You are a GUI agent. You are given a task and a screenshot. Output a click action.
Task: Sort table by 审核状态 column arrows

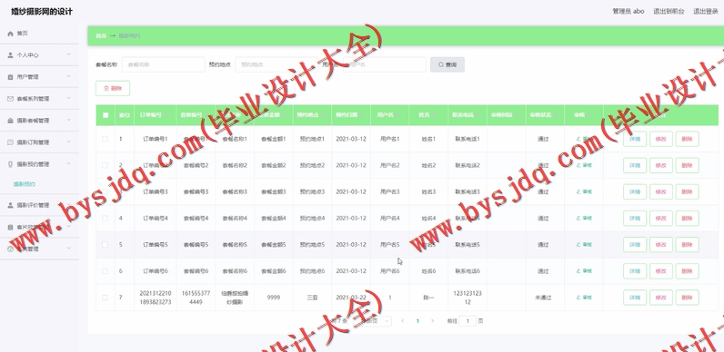pos(556,115)
